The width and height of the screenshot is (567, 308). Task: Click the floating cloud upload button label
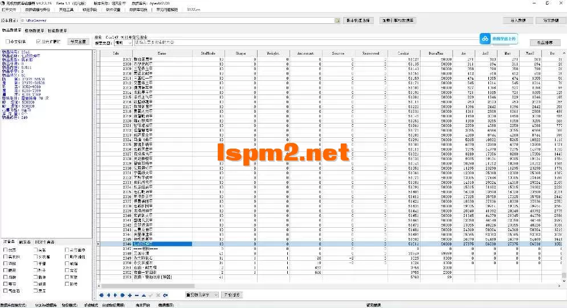tap(503, 39)
